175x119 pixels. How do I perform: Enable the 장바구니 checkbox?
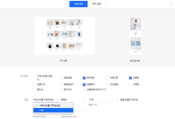coord(61,90)
